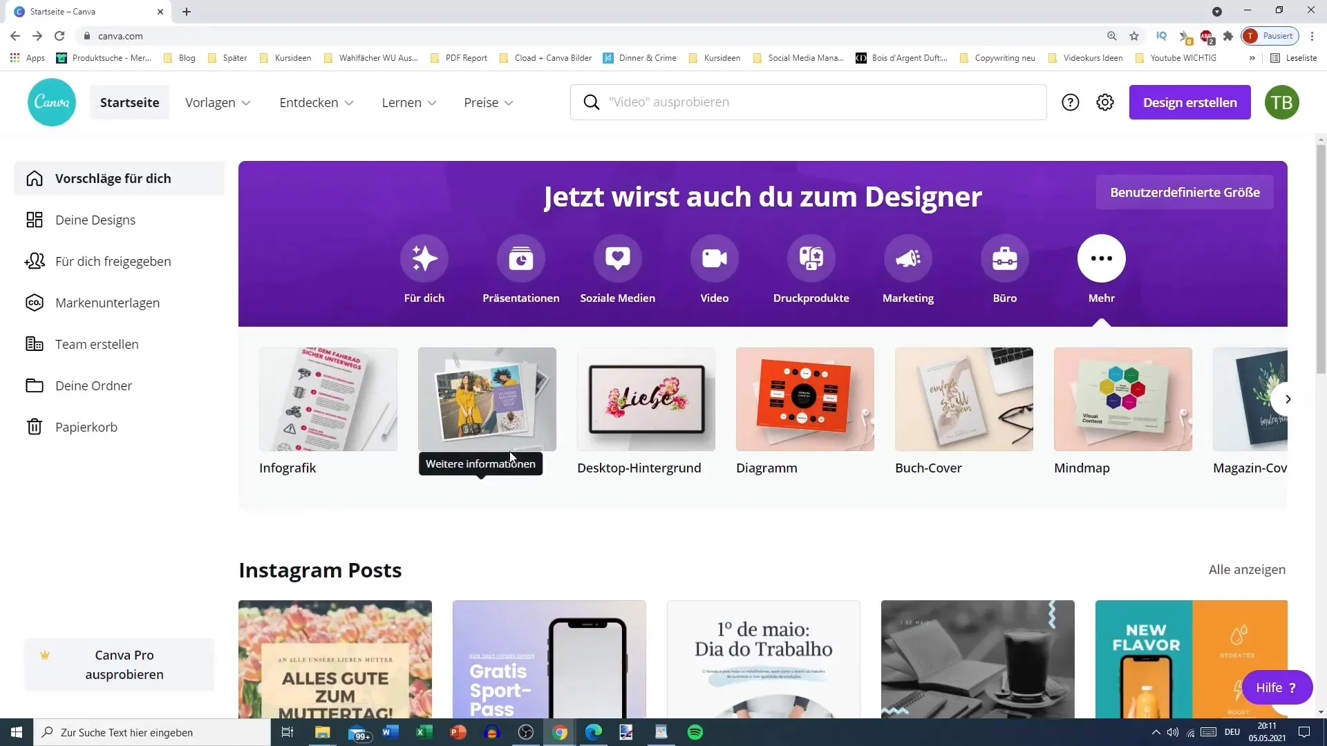The image size is (1327, 746).
Task: Open the PDF Report bookmark folder
Action: click(x=459, y=58)
